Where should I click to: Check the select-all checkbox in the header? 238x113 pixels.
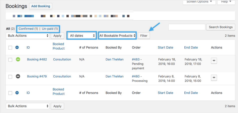pos(10,47)
